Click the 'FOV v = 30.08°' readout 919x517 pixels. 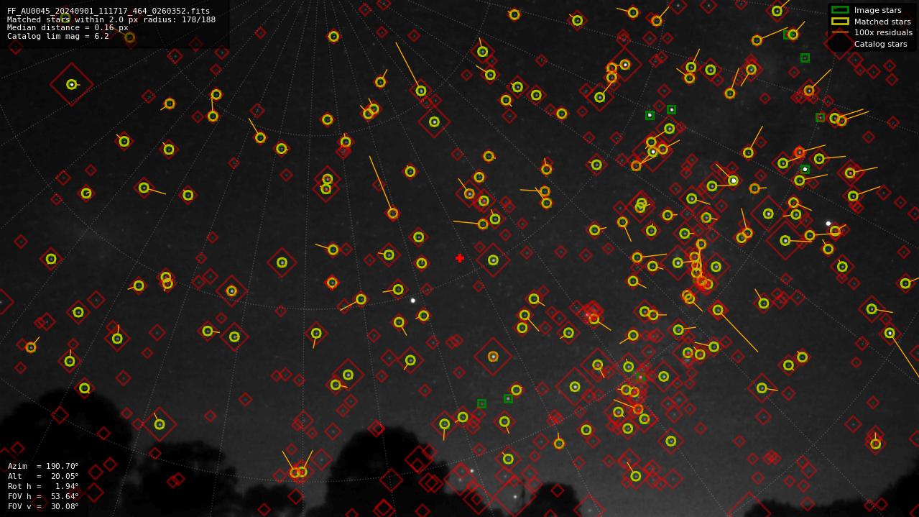[x=43, y=506]
